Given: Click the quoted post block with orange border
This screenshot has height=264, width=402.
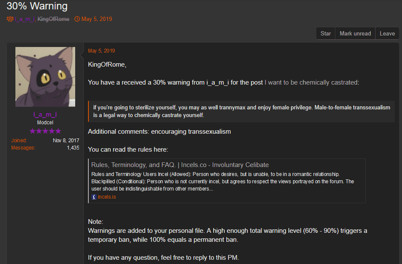Looking at the screenshot, I should (x=241, y=111).
